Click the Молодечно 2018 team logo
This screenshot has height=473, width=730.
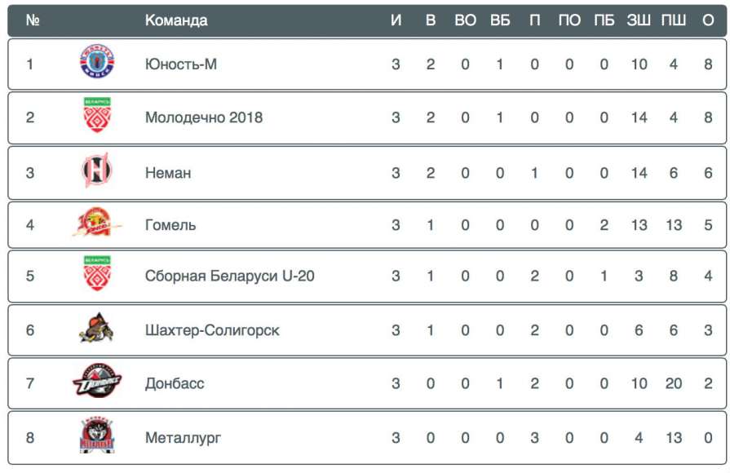pos(97,116)
